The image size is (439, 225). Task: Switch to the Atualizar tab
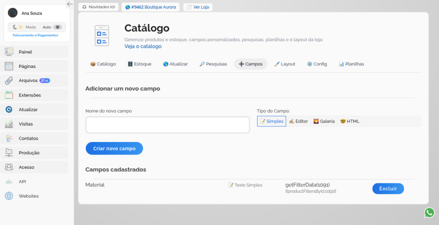[x=175, y=64]
